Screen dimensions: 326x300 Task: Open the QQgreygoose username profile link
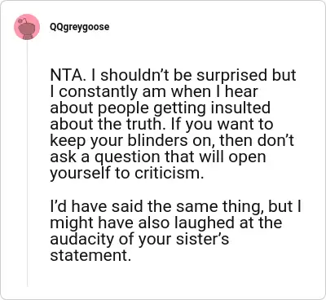point(79,27)
